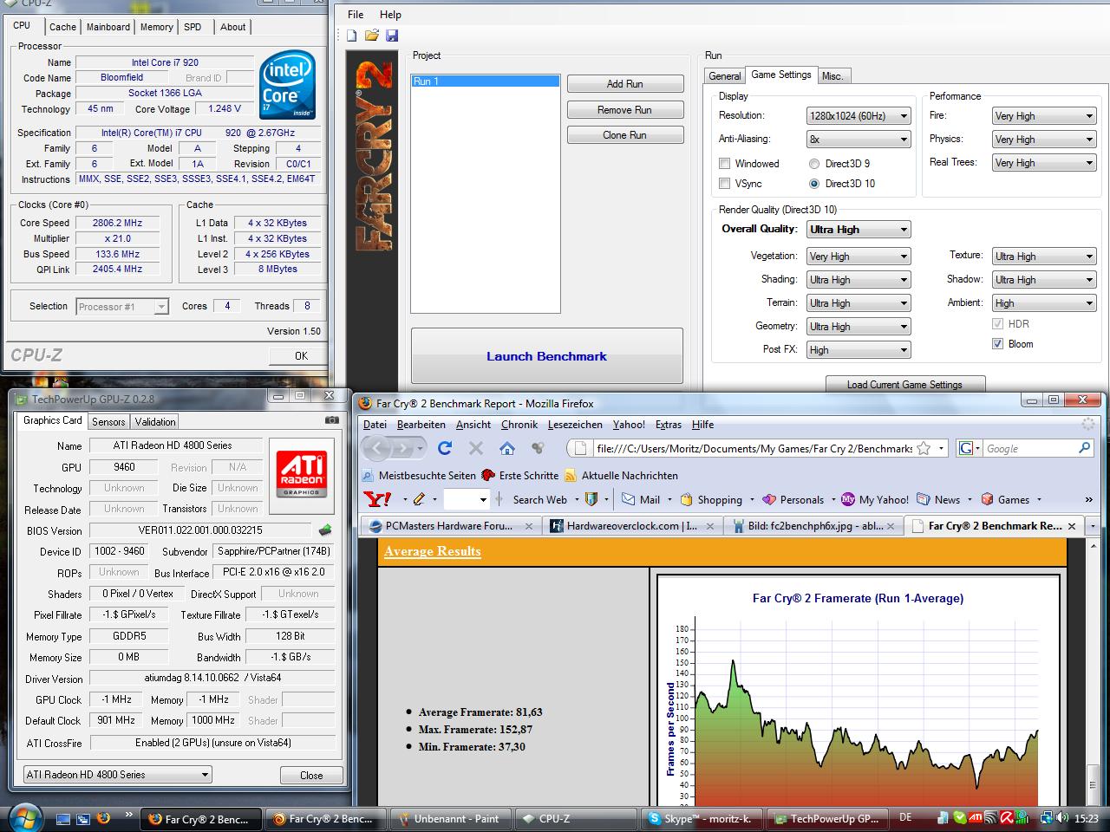Screen dimensions: 1110x832
Task: Click the ATI tray icon in system tray
Action: [976, 817]
